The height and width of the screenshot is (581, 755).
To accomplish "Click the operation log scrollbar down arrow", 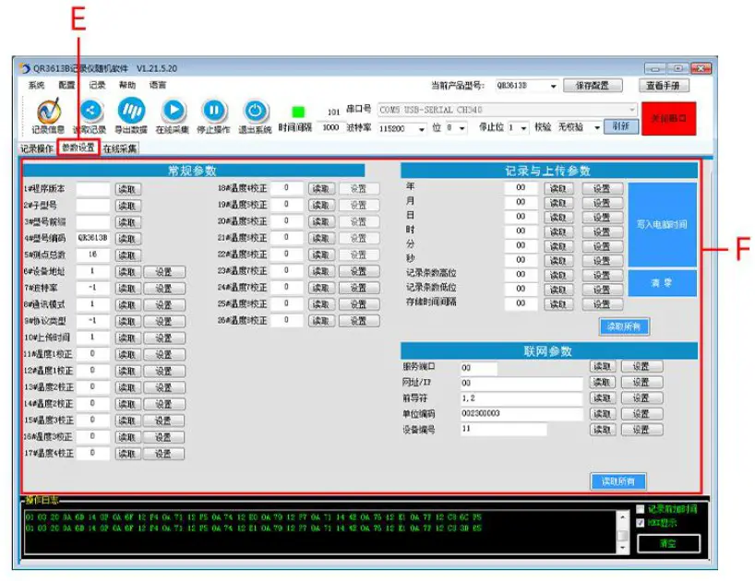I will pos(624,548).
